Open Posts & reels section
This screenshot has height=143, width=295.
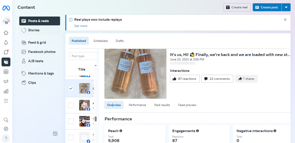[x=40, y=21]
